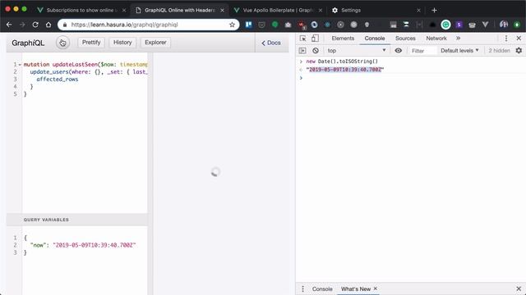Bookmark this page with star icon
The width and height of the screenshot is (526, 295).
(x=232, y=25)
